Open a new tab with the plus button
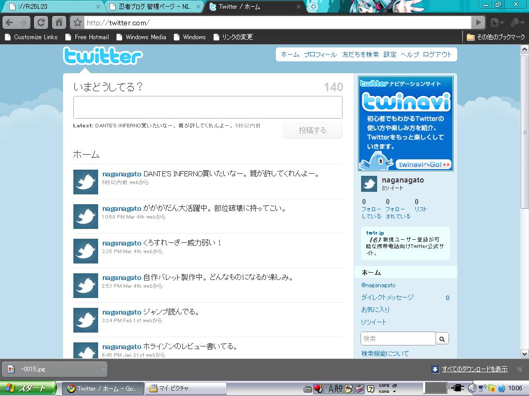Image resolution: width=529 pixels, height=396 pixels. click(314, 7)
